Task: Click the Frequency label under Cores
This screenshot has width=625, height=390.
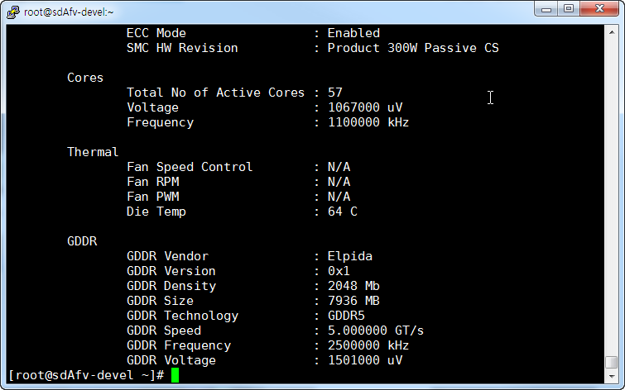Action: [161, 122]
